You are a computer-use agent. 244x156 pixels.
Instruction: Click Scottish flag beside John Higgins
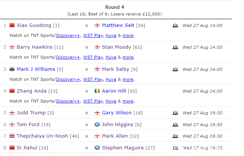coord(97,125)
